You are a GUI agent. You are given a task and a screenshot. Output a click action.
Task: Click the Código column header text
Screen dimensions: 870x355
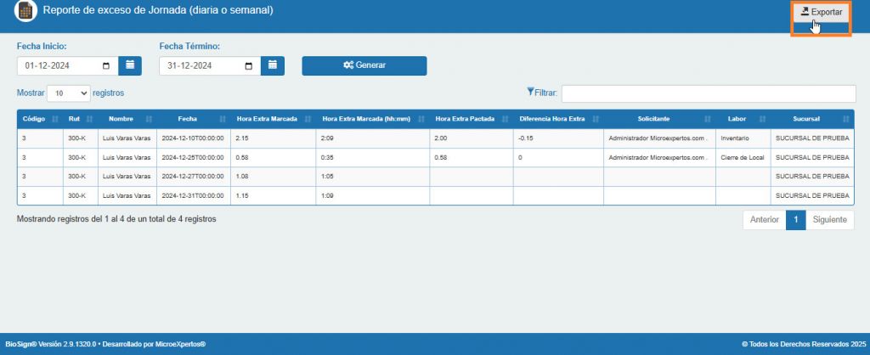click(x=34, y=119)
